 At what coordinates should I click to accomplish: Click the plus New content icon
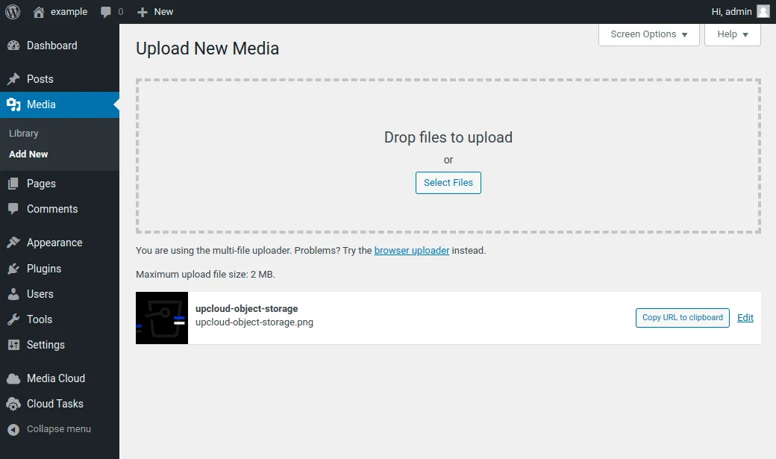tap(143, 12)
